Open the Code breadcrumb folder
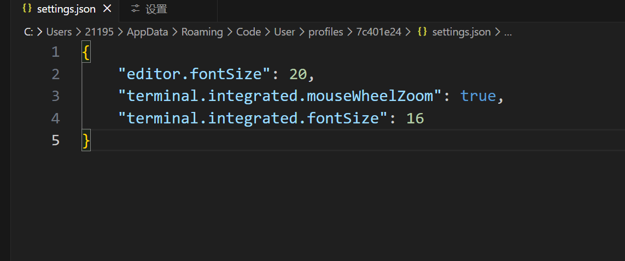This screenshot has height=261, width=625. click(x=249, y=32)
